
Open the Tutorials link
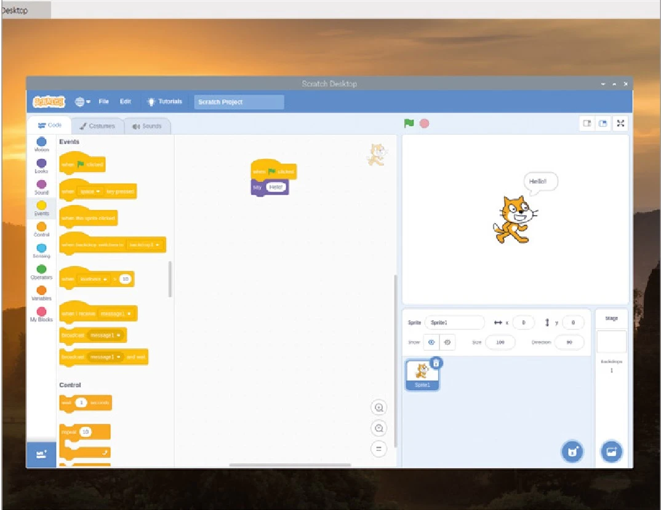164,102
